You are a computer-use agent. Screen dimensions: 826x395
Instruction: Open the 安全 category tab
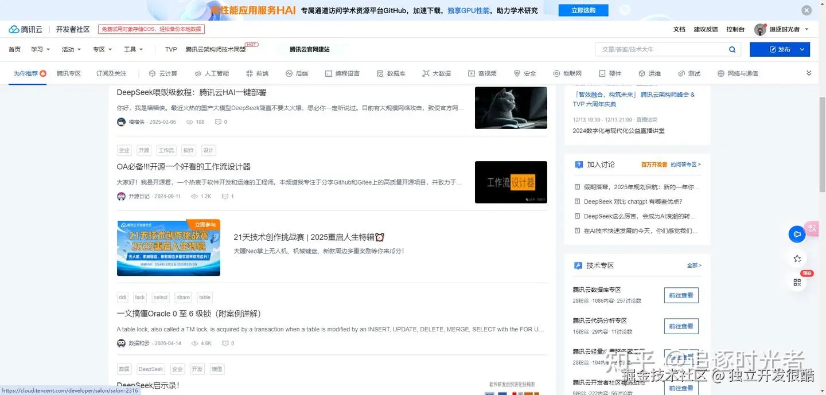tap(525, 73)
